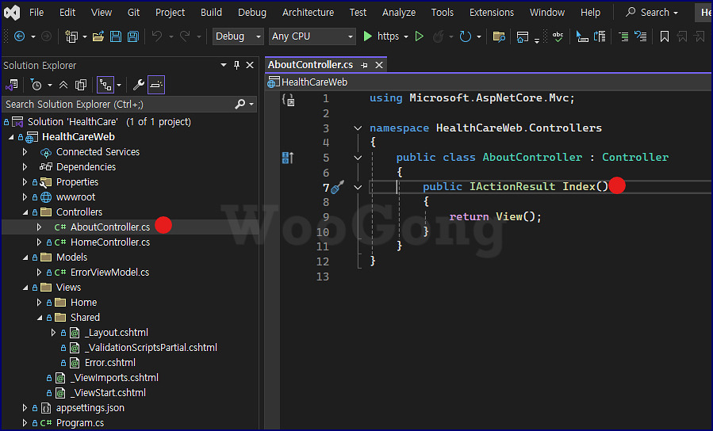Viewport: 713px width, 431px height.
Task: Expand the wwwroot folder node
Action: pos(25,197)
